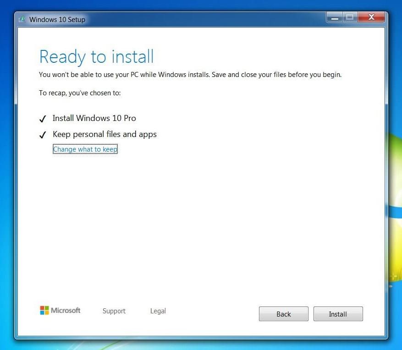Click the 'You won't be able to use your PC' sentence
The width and height of the screenshot is (402, 350).
point(190,75)
